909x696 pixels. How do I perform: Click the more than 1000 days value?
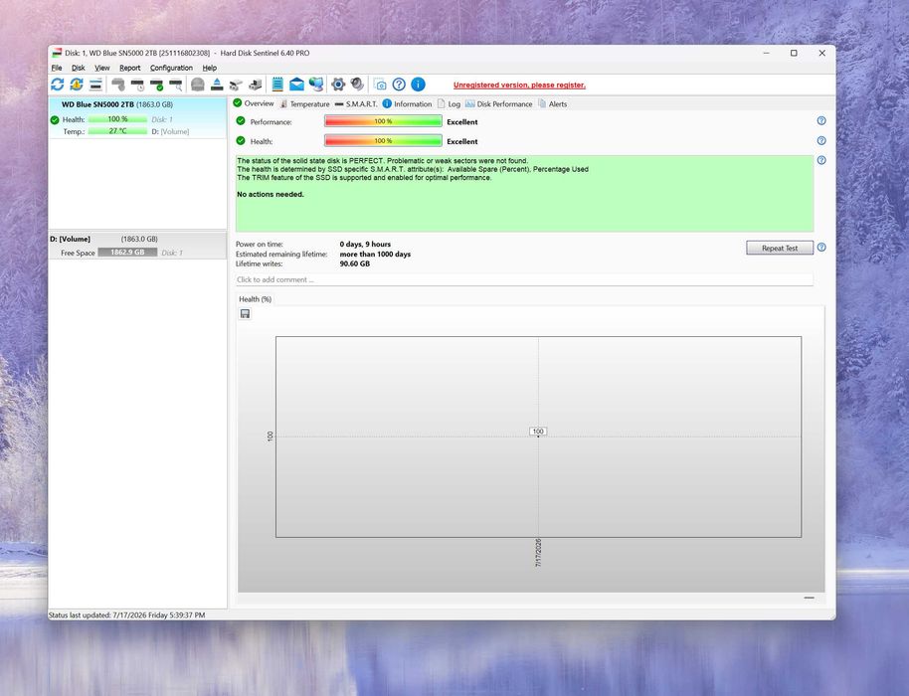coord(375,254)
